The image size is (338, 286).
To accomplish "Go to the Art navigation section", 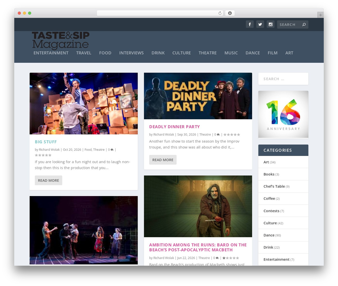I will pos(289,53).
